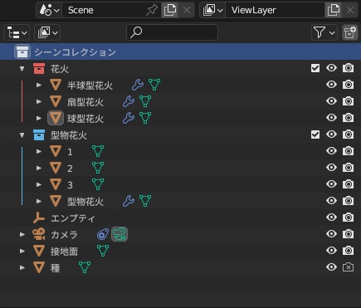Expand the 接地面 object
Image resolution: width=361 pixels, height=308 pixels.
pos(22,251)
